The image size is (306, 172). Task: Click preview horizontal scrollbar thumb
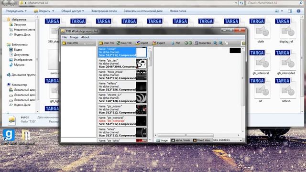(x=186, y=135)
